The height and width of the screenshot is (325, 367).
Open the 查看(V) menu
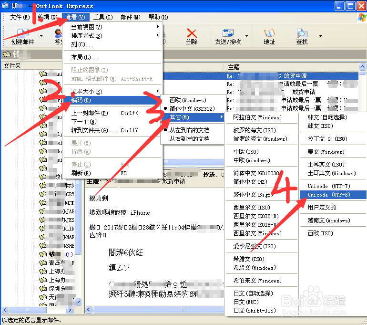75,17
